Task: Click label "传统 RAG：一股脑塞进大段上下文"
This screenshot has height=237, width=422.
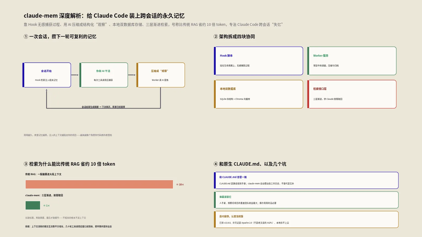Action: pyautogui.click(x=43, y=174)
